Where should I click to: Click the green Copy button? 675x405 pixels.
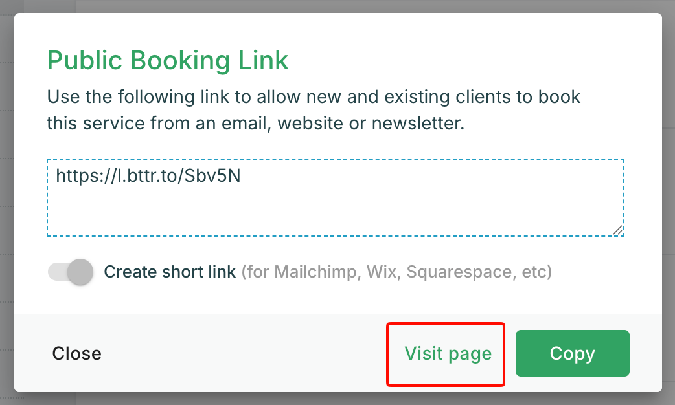coord(572,353)
